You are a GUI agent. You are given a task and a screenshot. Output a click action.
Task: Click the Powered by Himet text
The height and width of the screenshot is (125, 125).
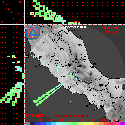(76, 27)
